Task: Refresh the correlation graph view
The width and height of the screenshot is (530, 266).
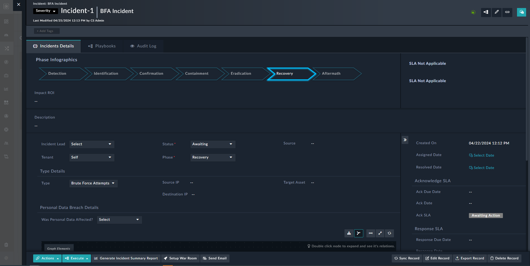Action: 389,233
